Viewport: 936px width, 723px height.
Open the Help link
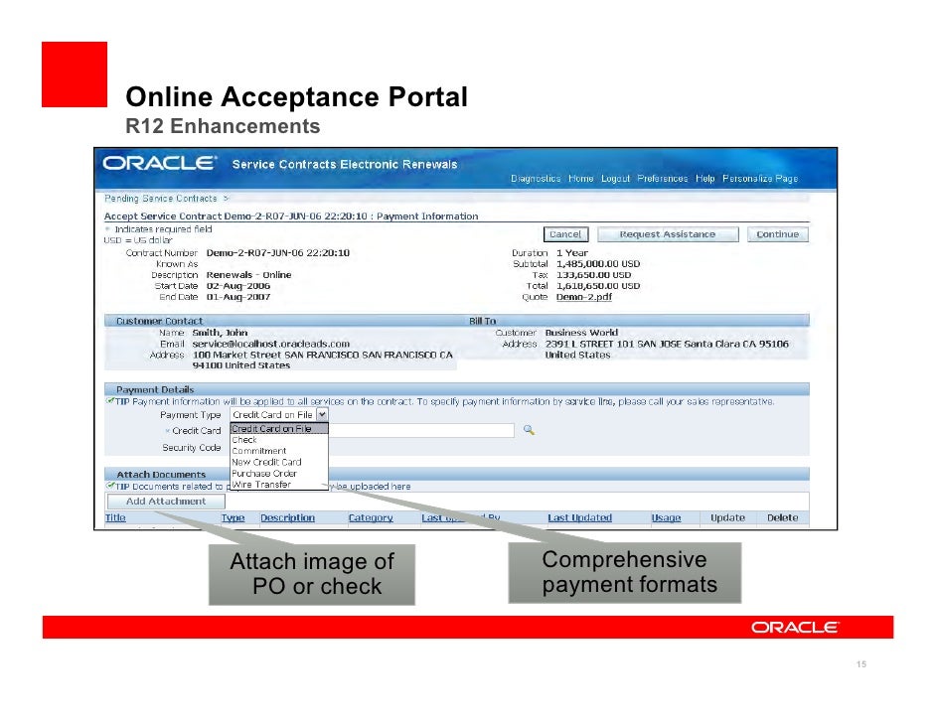(705, 179)
